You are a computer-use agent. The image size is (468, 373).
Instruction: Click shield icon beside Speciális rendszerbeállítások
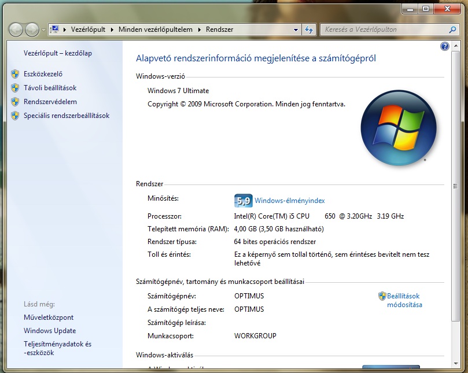point(15,116)
